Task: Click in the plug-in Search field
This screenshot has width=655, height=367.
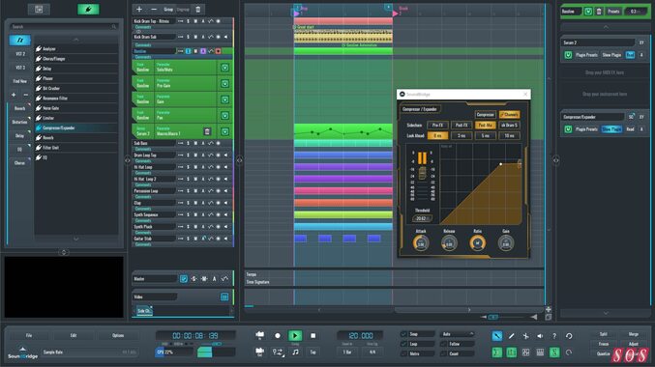Action: point(64,27)
